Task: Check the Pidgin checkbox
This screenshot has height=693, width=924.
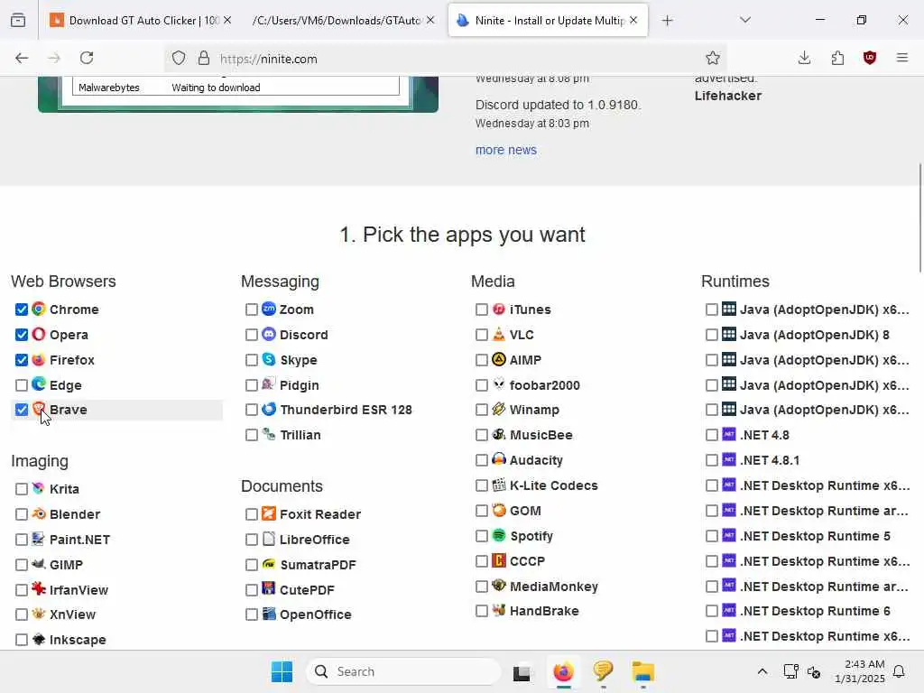Action: coord(252,384)
